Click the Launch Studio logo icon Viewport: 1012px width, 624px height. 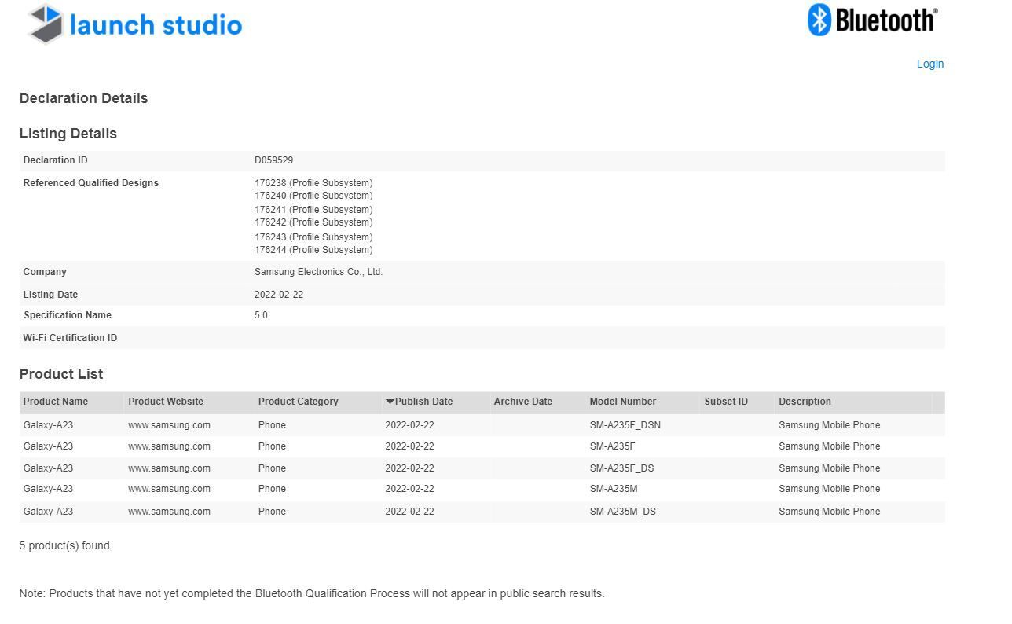pyautogui.click(x=46, y=24)
